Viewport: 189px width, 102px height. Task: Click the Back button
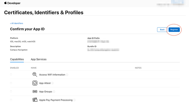tap(162, 30)
